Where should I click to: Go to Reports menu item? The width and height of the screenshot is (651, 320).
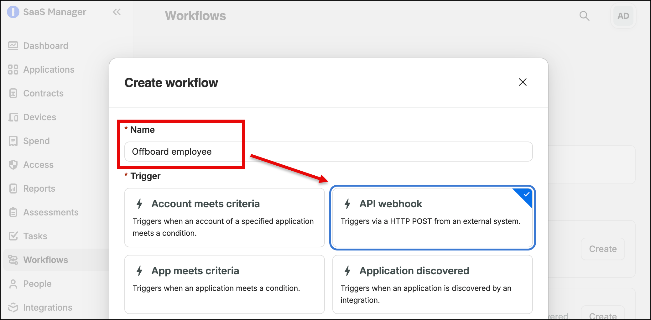(39, 188)
